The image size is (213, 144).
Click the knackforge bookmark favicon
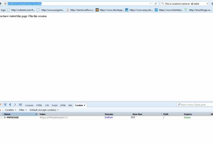tap(186, 10)
